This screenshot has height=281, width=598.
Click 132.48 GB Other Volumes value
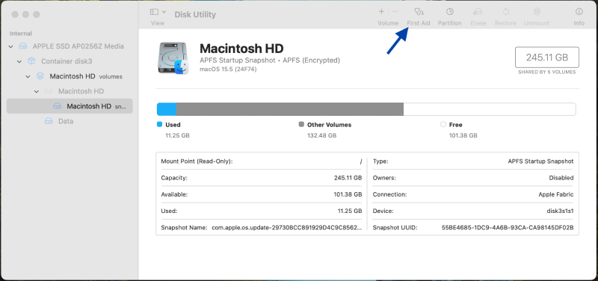(322, 135)
